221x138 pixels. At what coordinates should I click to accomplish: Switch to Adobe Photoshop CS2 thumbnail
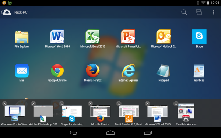43,111
